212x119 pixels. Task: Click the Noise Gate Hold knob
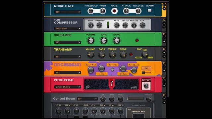pos(103,11)
